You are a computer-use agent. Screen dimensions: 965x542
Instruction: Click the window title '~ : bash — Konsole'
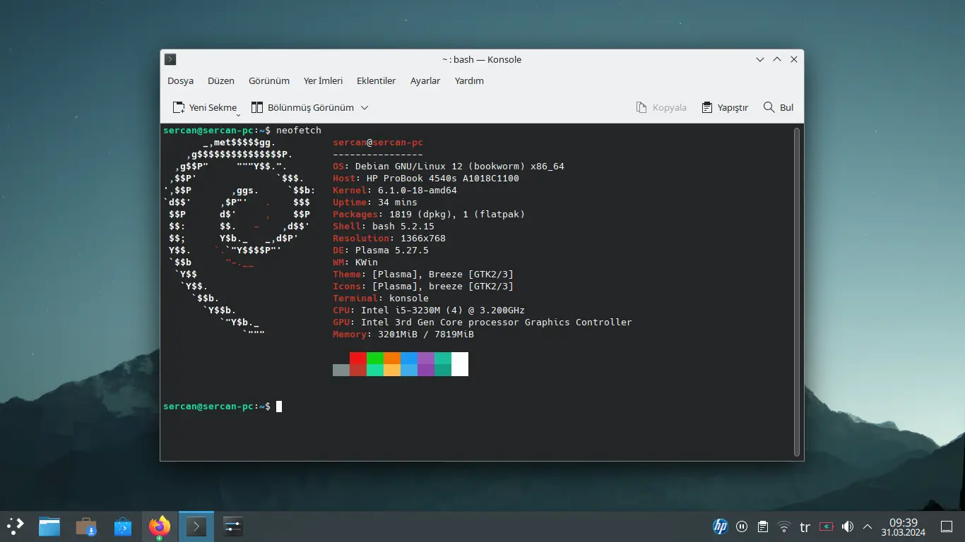pos(482,59)
